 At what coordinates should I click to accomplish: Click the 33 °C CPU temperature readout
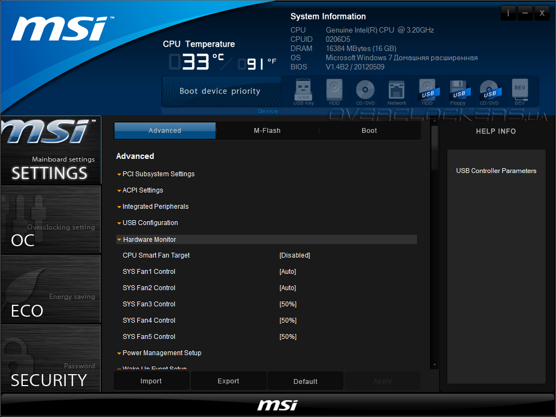(197, 62)
